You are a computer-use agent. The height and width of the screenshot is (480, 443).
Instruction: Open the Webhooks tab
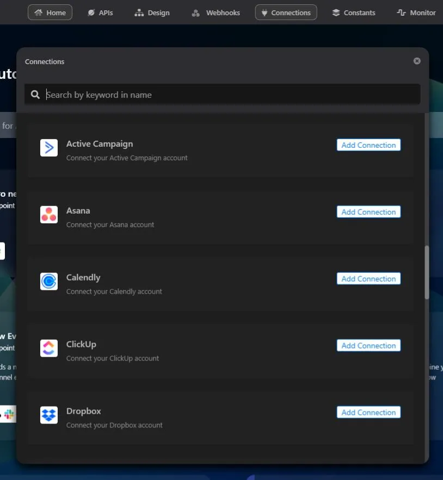216,13
